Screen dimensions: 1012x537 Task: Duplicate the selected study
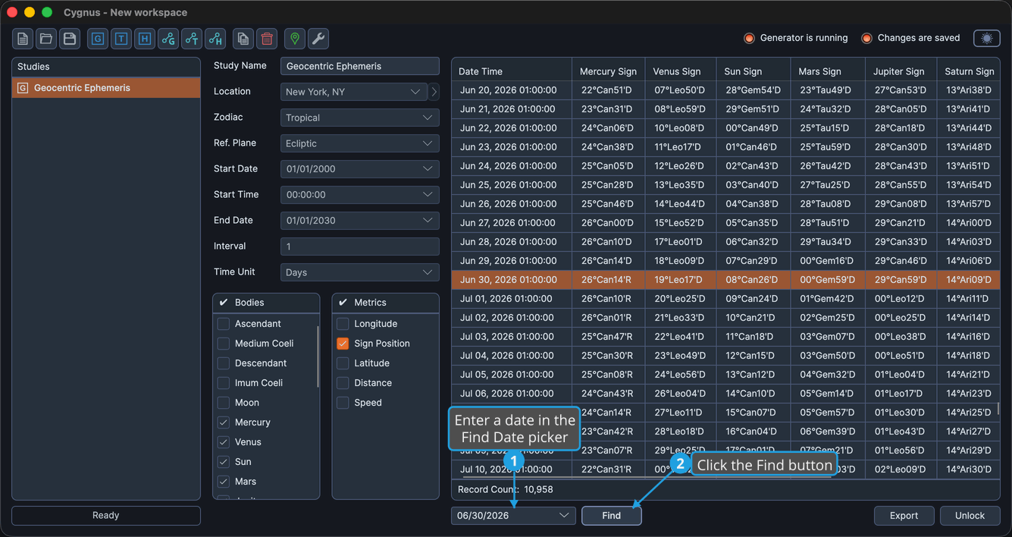(x=243, y=39)
